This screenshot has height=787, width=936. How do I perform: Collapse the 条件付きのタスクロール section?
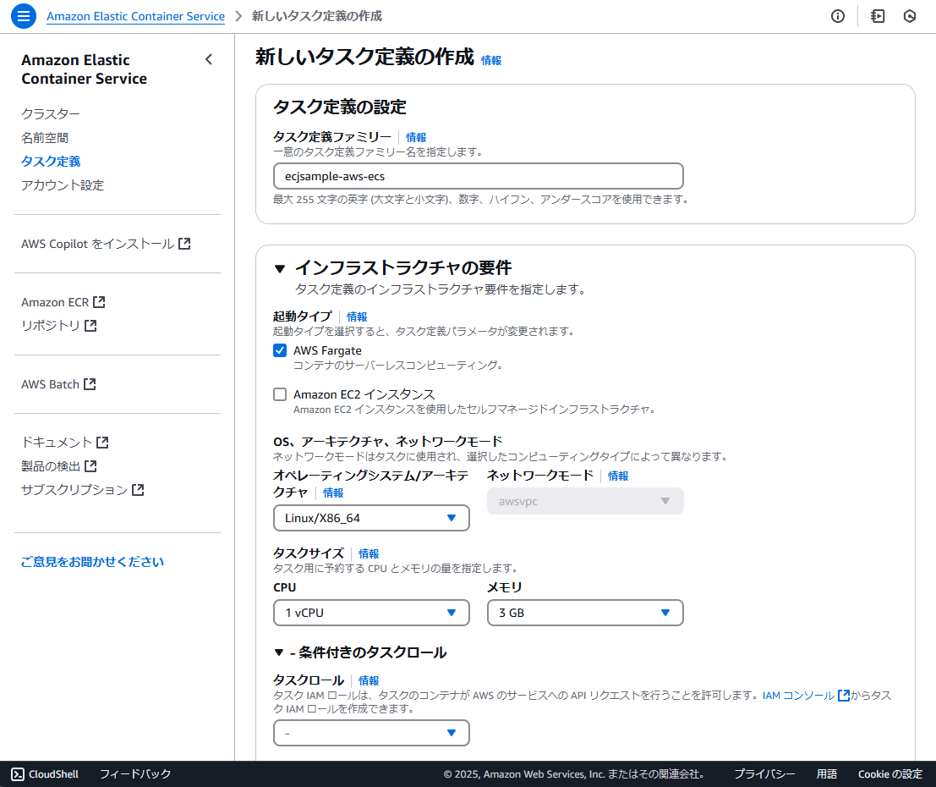click(279, 652)
